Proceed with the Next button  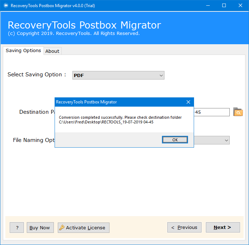pyautogui.click(x=223, y=228)
